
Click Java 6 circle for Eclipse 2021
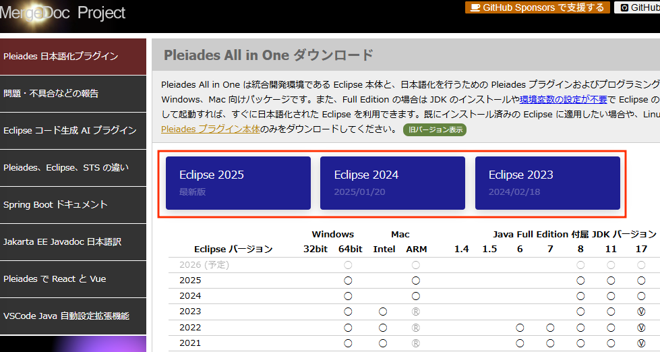(520, 343)
